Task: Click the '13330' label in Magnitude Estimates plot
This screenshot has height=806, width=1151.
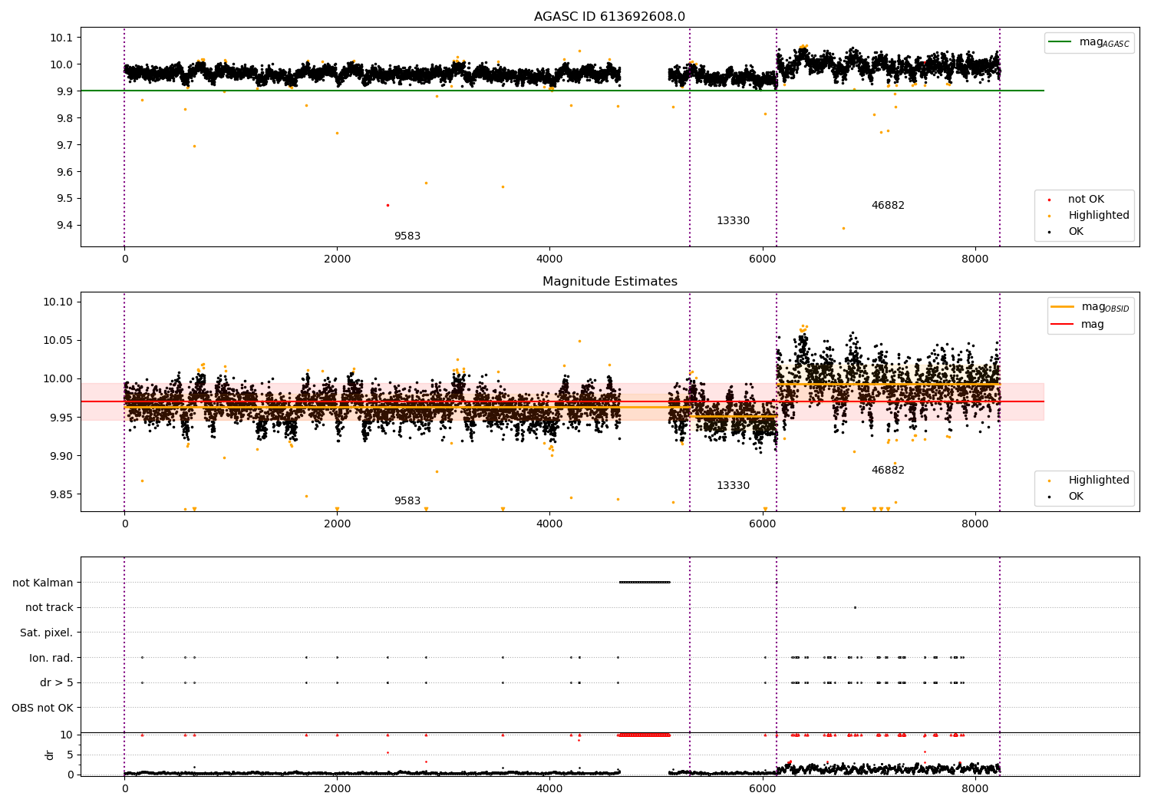Action: (x=733, y=486)
